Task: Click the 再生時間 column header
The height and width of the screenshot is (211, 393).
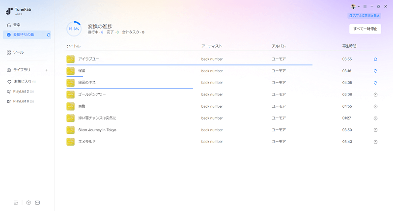Action: pyautogui.click(x=349, y=46)
